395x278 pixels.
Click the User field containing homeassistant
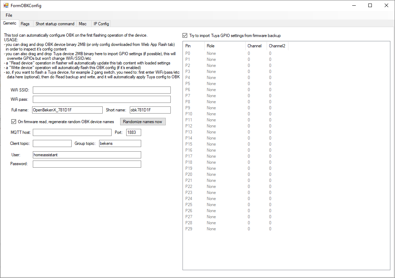[x=87, y=155]
